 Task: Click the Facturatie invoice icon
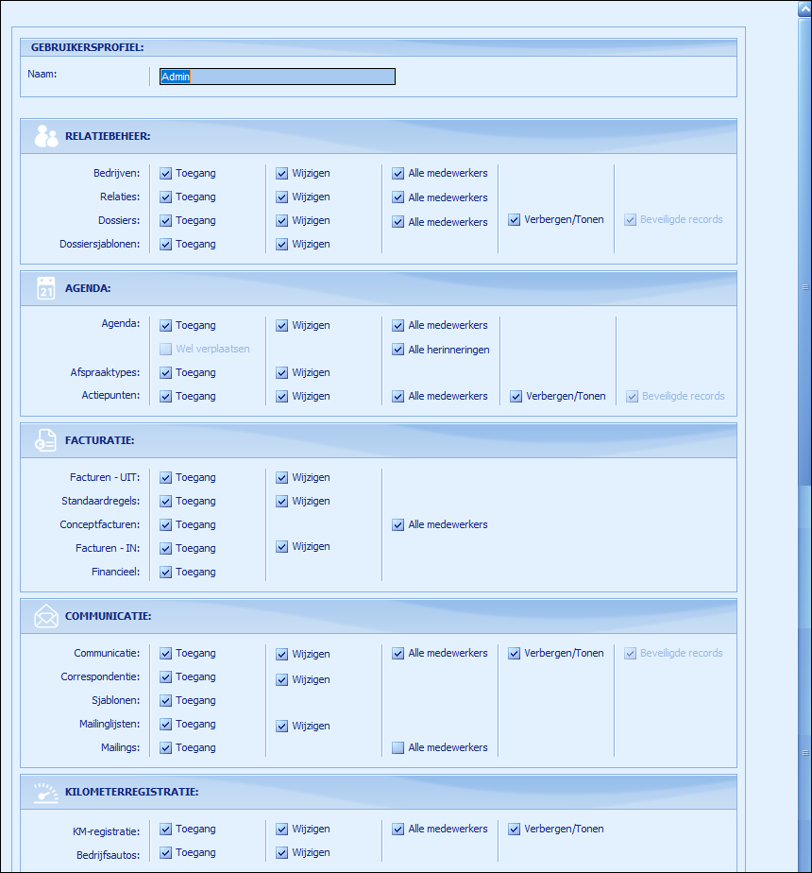(x=46, y=440)
